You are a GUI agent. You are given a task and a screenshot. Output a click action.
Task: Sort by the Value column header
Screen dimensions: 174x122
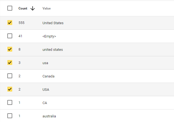[46, 8]
